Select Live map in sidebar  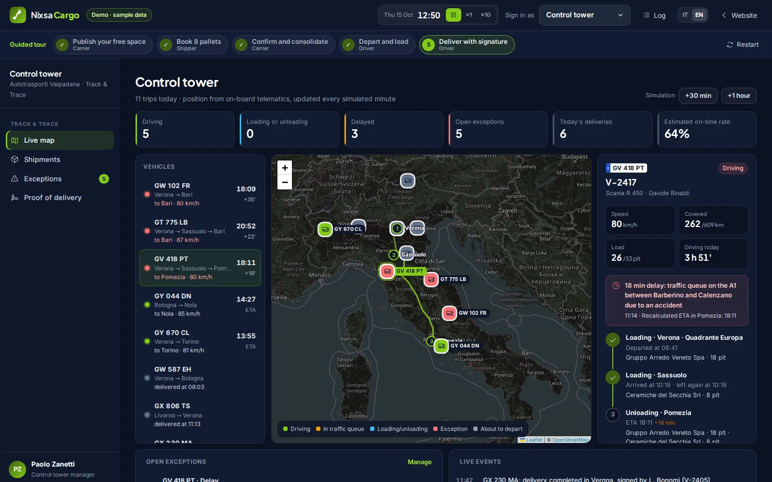pos(60,140)
